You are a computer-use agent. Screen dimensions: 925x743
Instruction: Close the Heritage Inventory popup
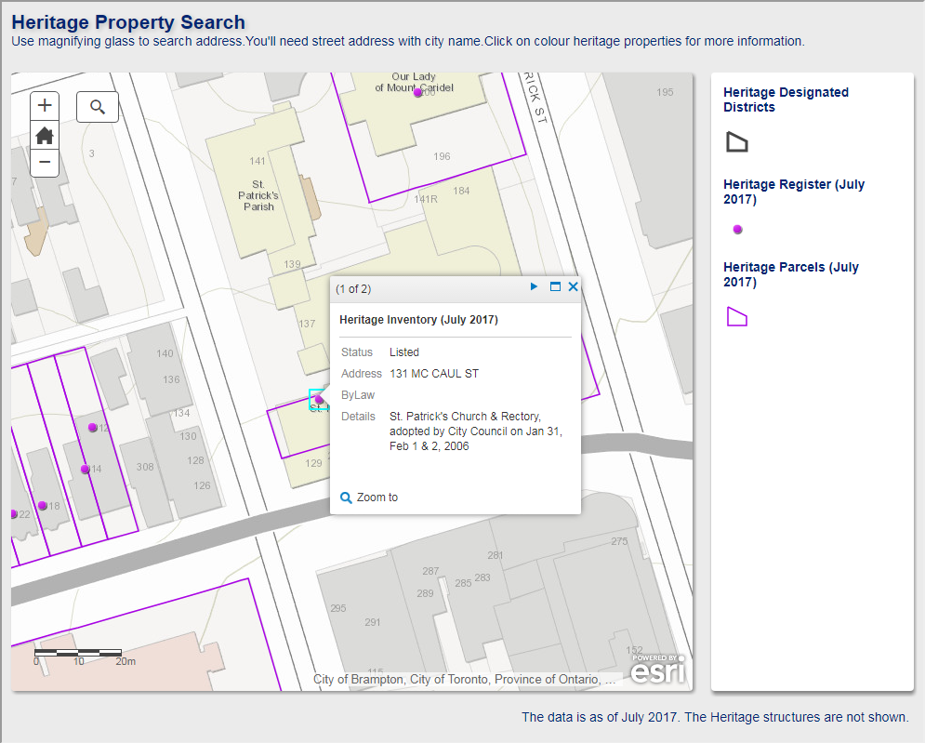[x=573, y=286]
